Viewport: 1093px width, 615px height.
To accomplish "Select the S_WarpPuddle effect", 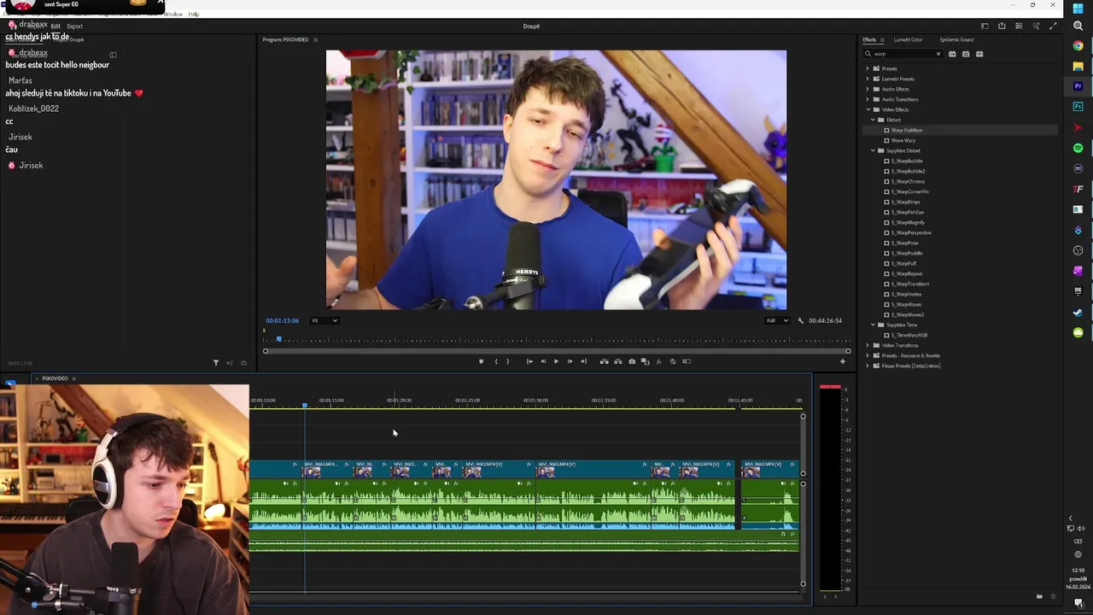I will (907, 253).
